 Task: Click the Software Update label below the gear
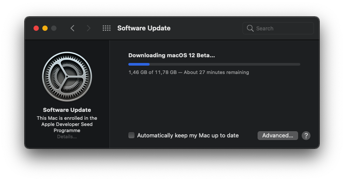pyautogui.click(x=67, y=110)
